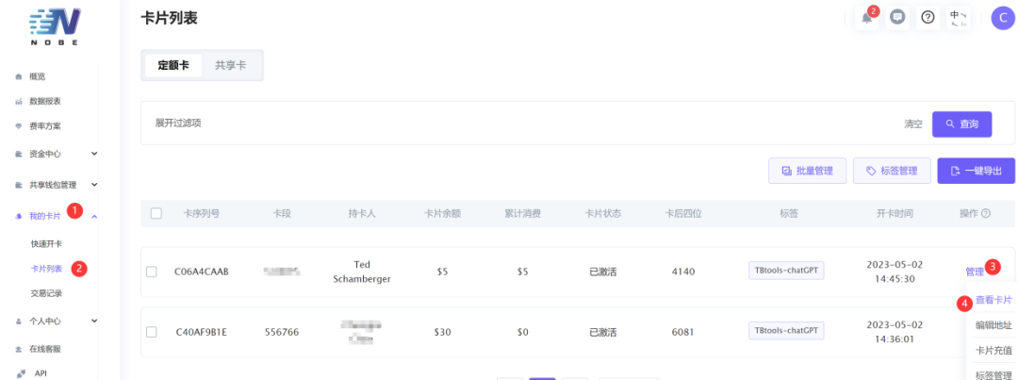Click the card serial C06A4CAAB
This screenshot has height=380, width=1018.
point(202,272)
